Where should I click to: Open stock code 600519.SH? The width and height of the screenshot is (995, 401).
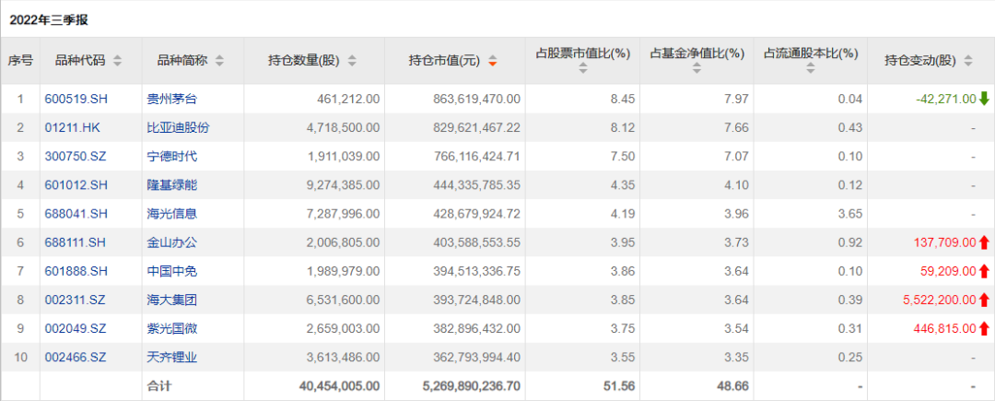76,99
